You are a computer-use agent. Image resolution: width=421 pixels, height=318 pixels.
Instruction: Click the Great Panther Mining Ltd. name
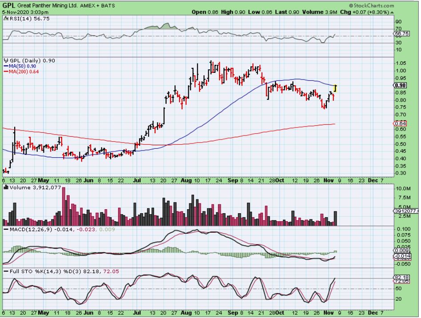tap(48, 6)
